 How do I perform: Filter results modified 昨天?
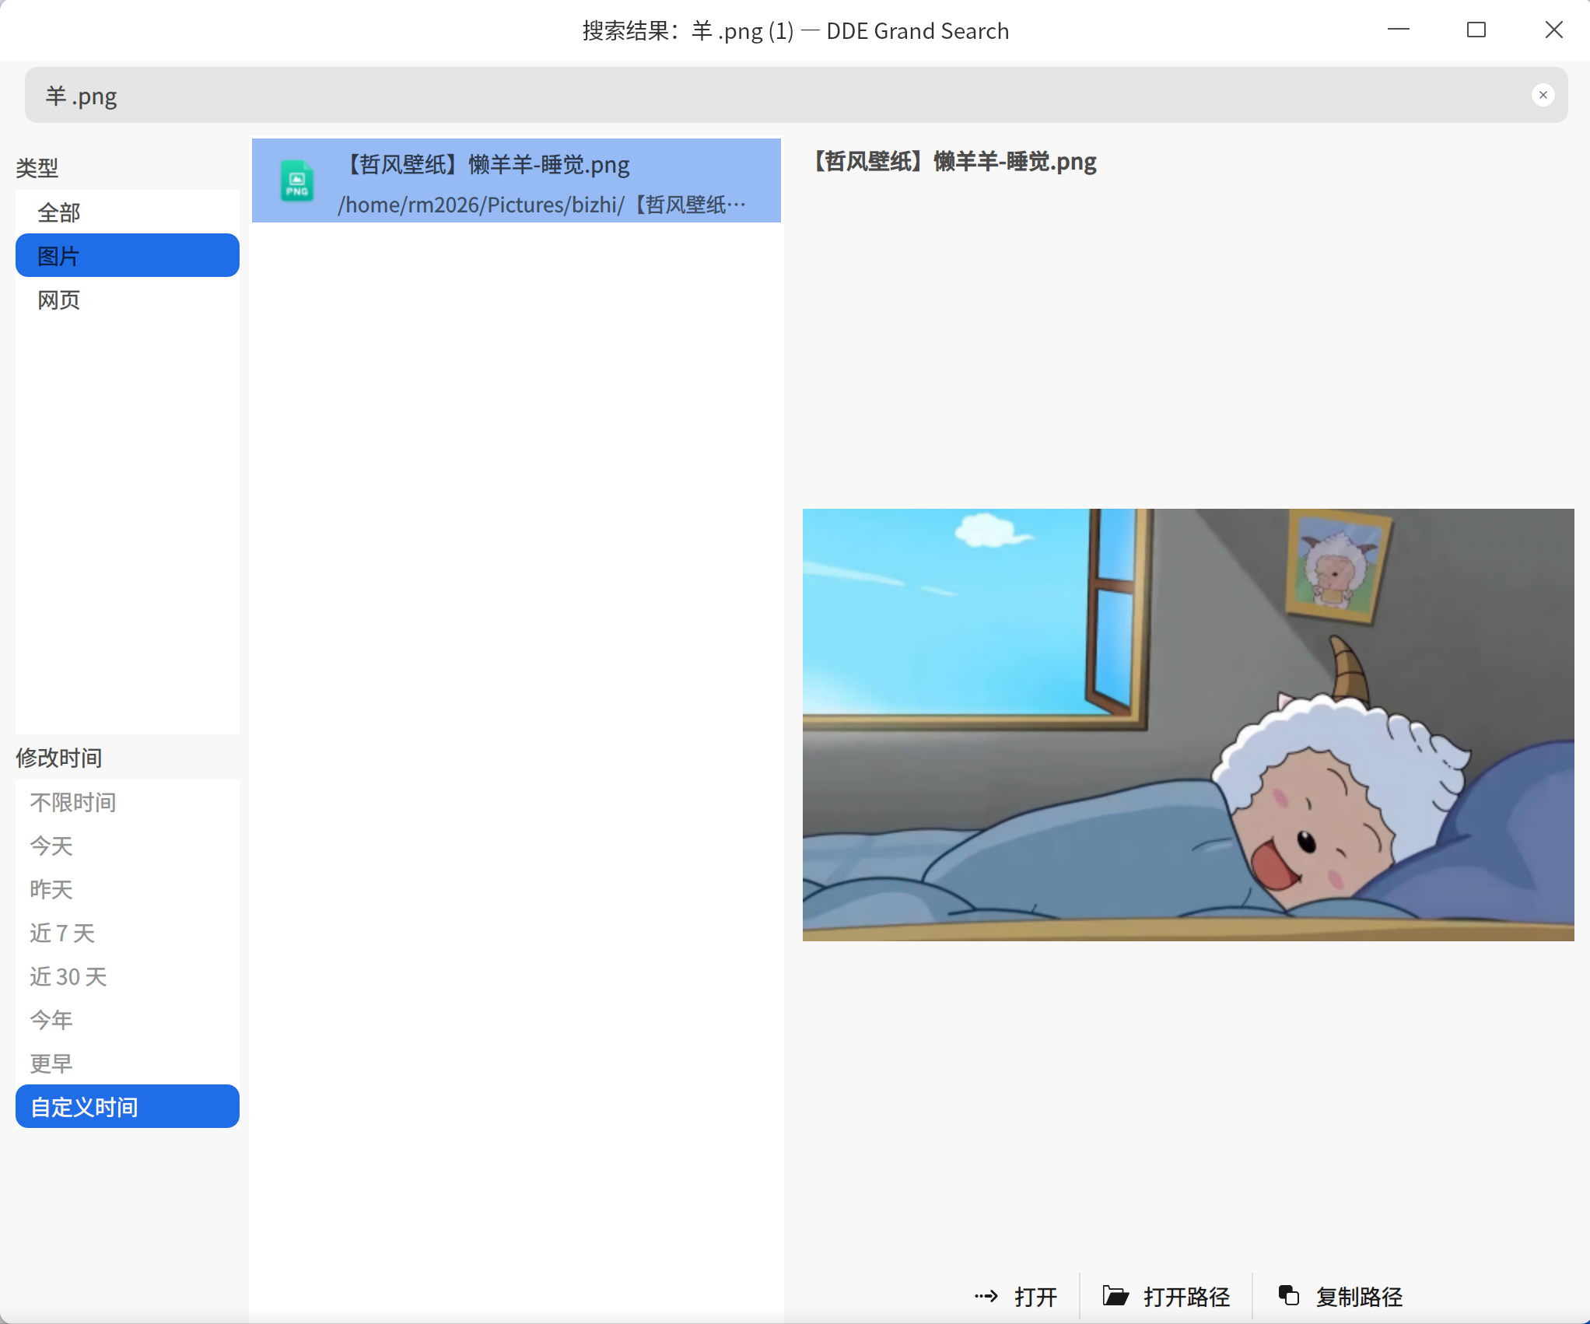[x=128, y=889]
